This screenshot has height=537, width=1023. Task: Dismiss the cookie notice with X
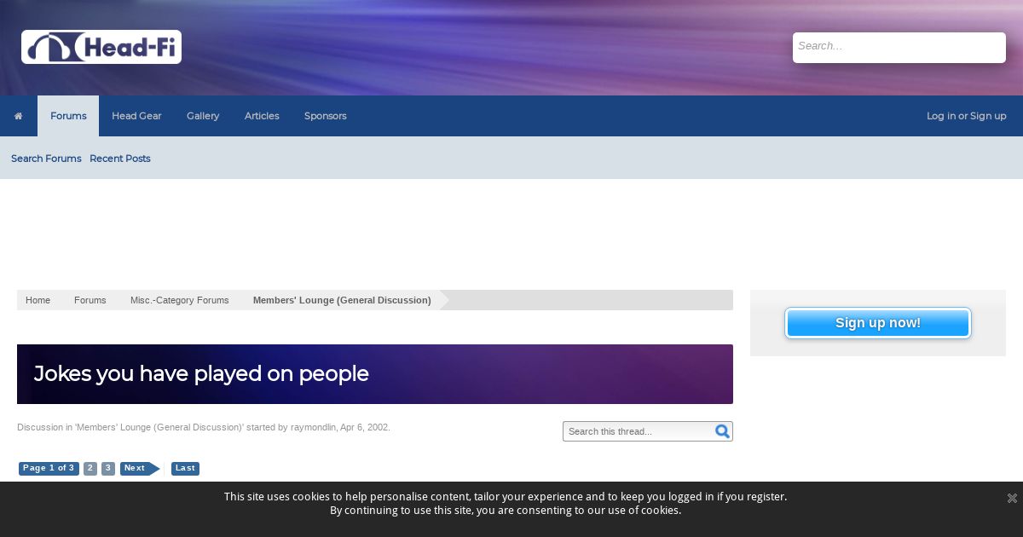click(x=1012, y=498)
